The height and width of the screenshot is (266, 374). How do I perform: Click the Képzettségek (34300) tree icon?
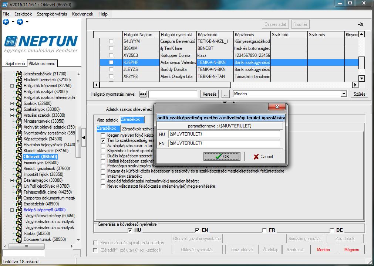19,139
